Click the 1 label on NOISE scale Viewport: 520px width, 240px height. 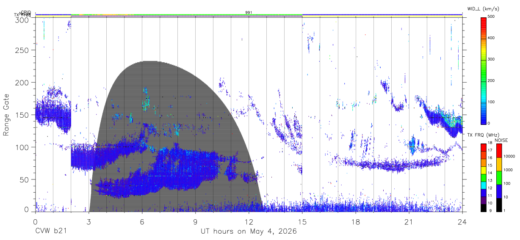[504, 211]
